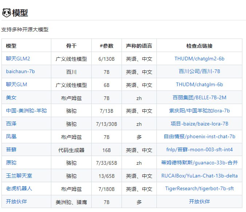The width and height of the screenshot is (246, 212).
Task: Follow the TigerResearch/tigerbot-7b-sft checkpoint link
Action: point(199,188)
